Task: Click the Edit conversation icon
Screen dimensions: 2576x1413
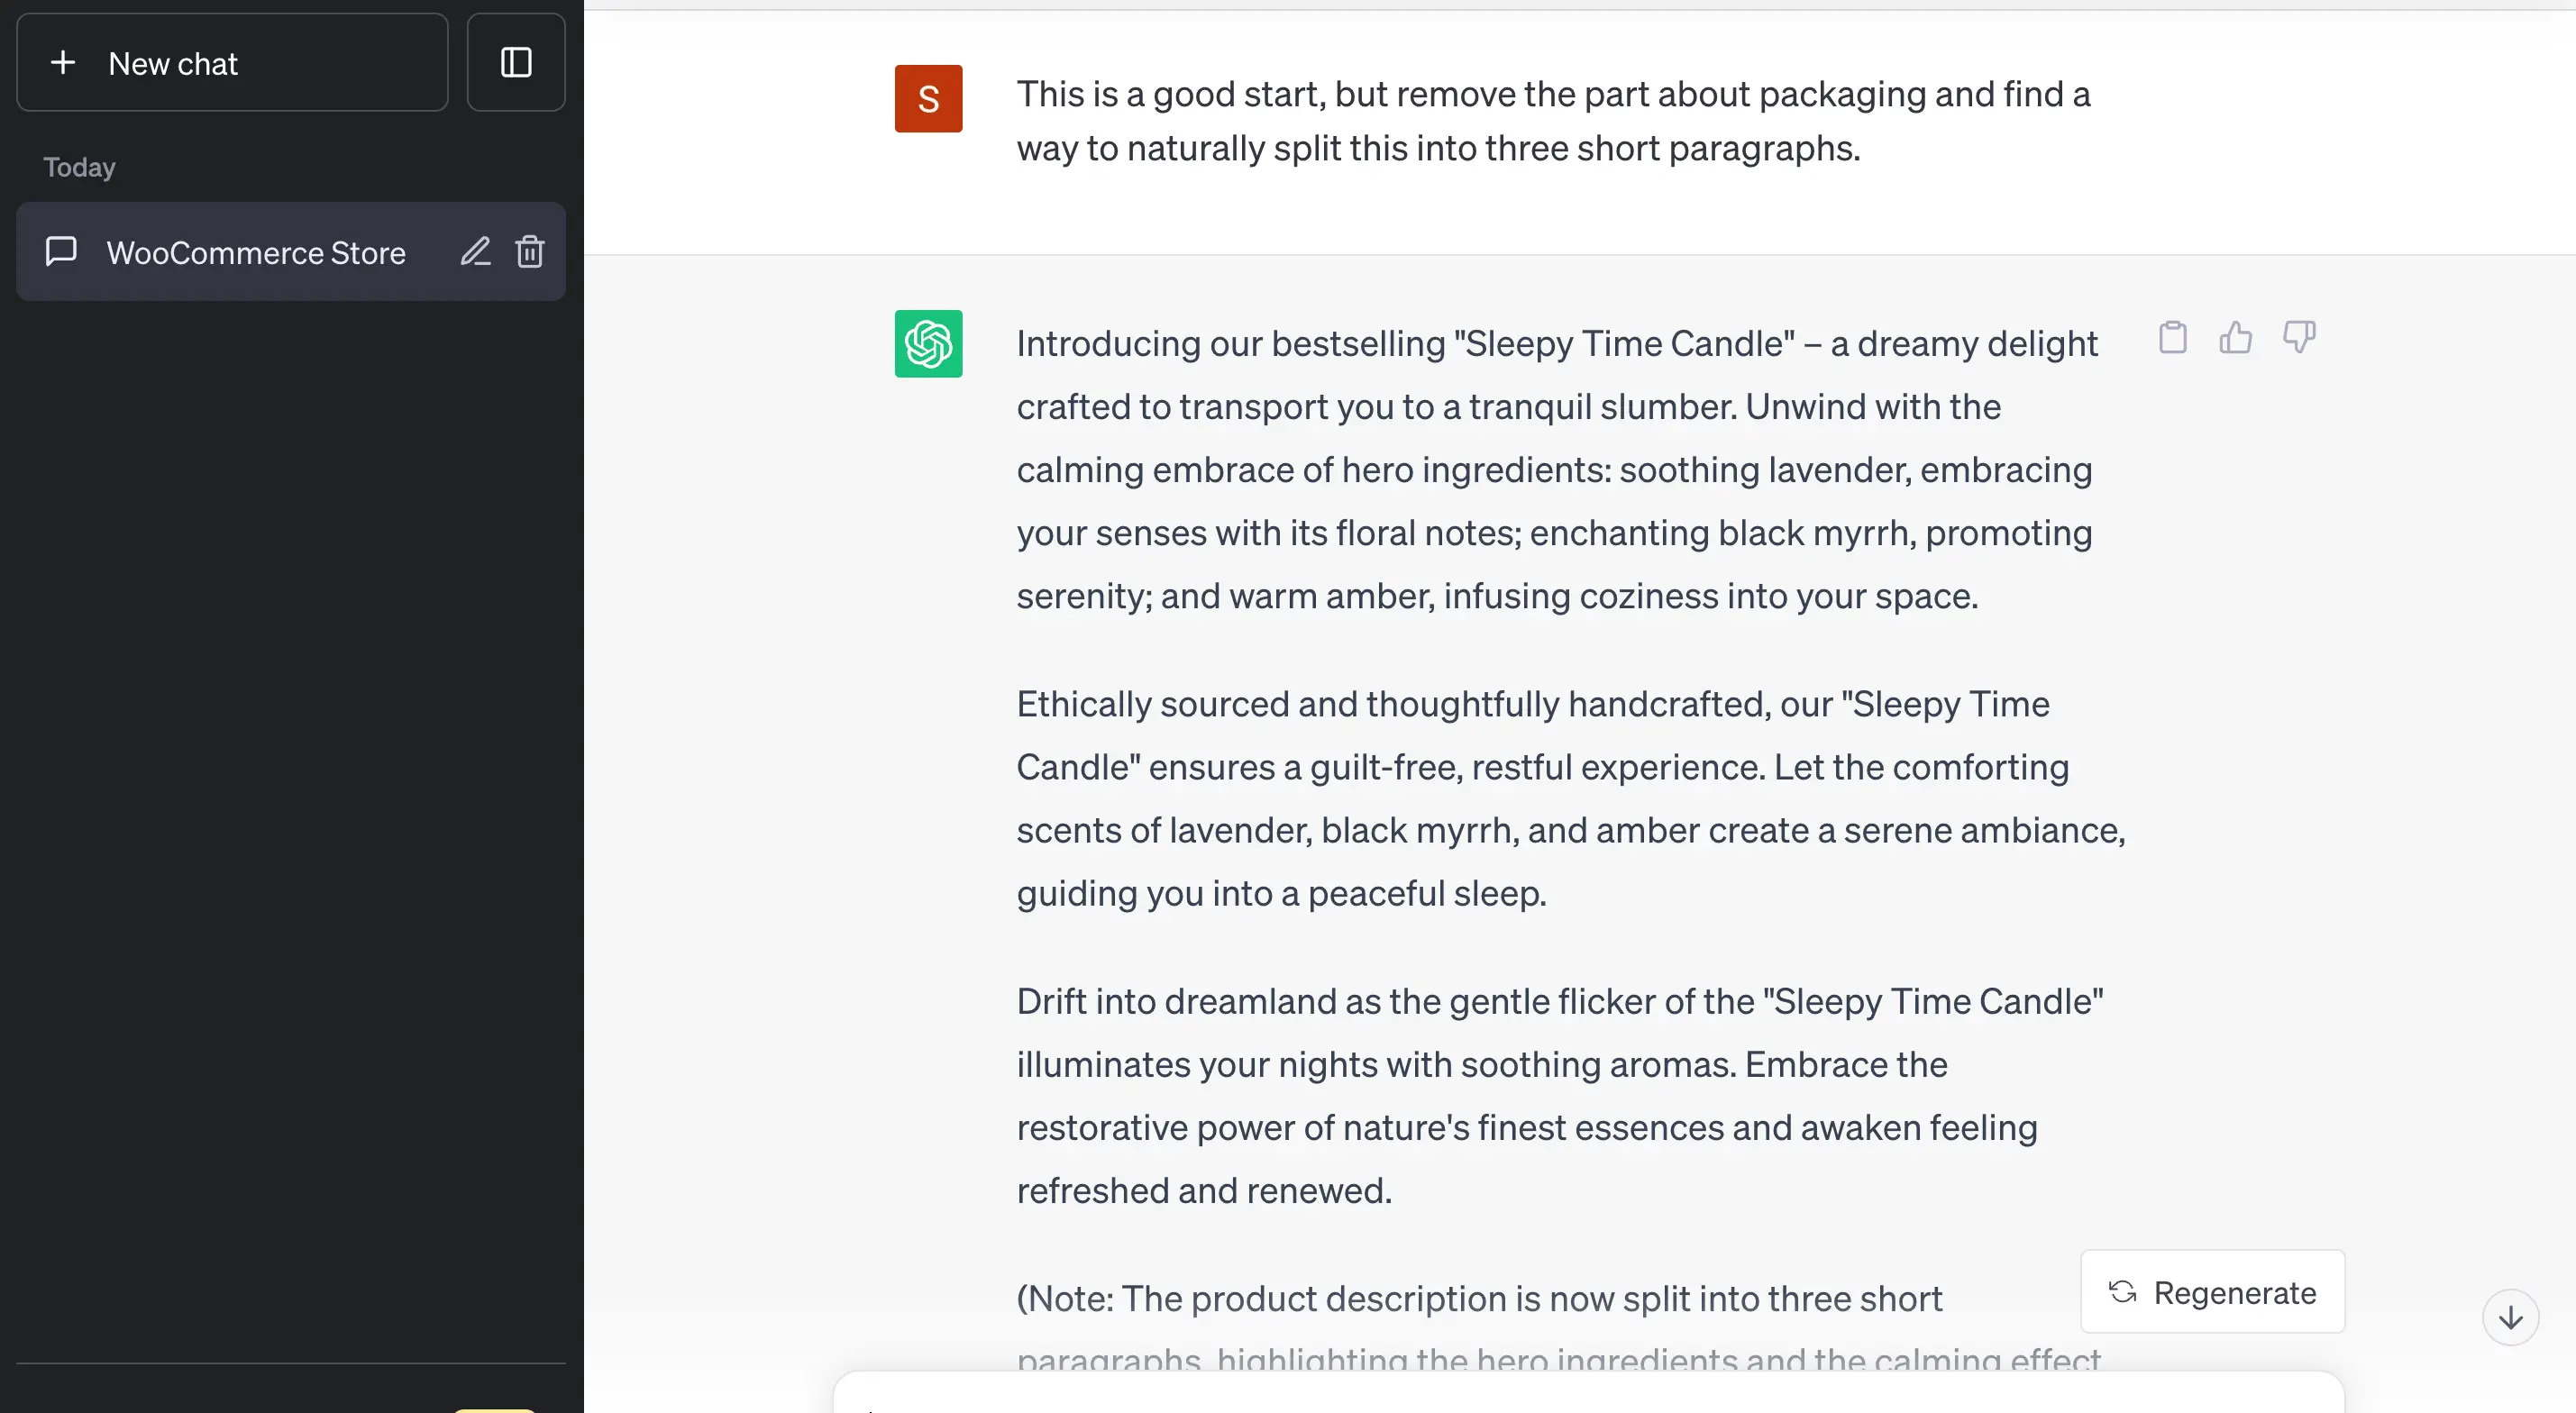Action: click(475, 252)
